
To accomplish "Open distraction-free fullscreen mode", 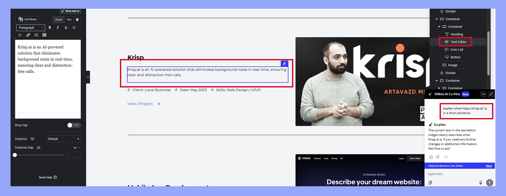I will [36, 35].
